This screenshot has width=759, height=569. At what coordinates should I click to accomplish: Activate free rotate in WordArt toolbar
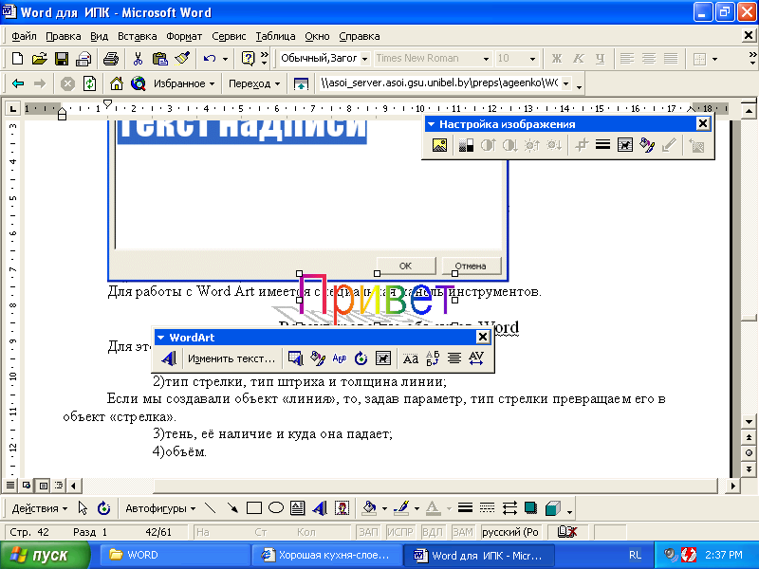(x=361, y=358)
